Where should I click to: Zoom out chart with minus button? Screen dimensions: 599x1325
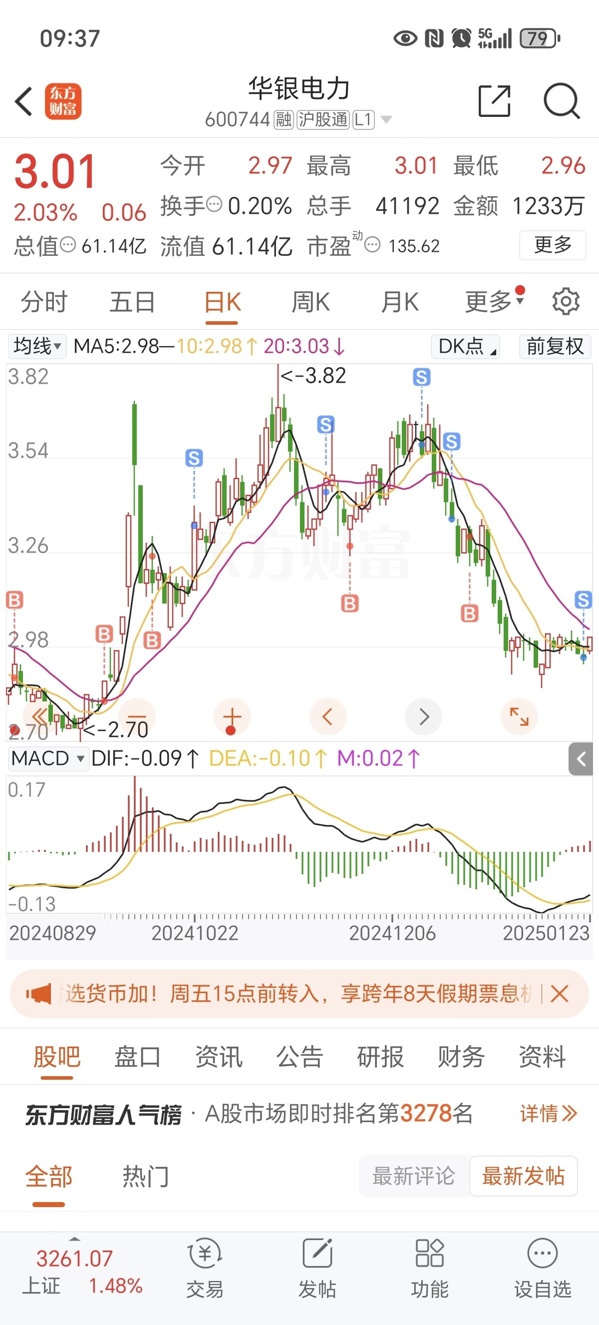click(x=137, y=716)
